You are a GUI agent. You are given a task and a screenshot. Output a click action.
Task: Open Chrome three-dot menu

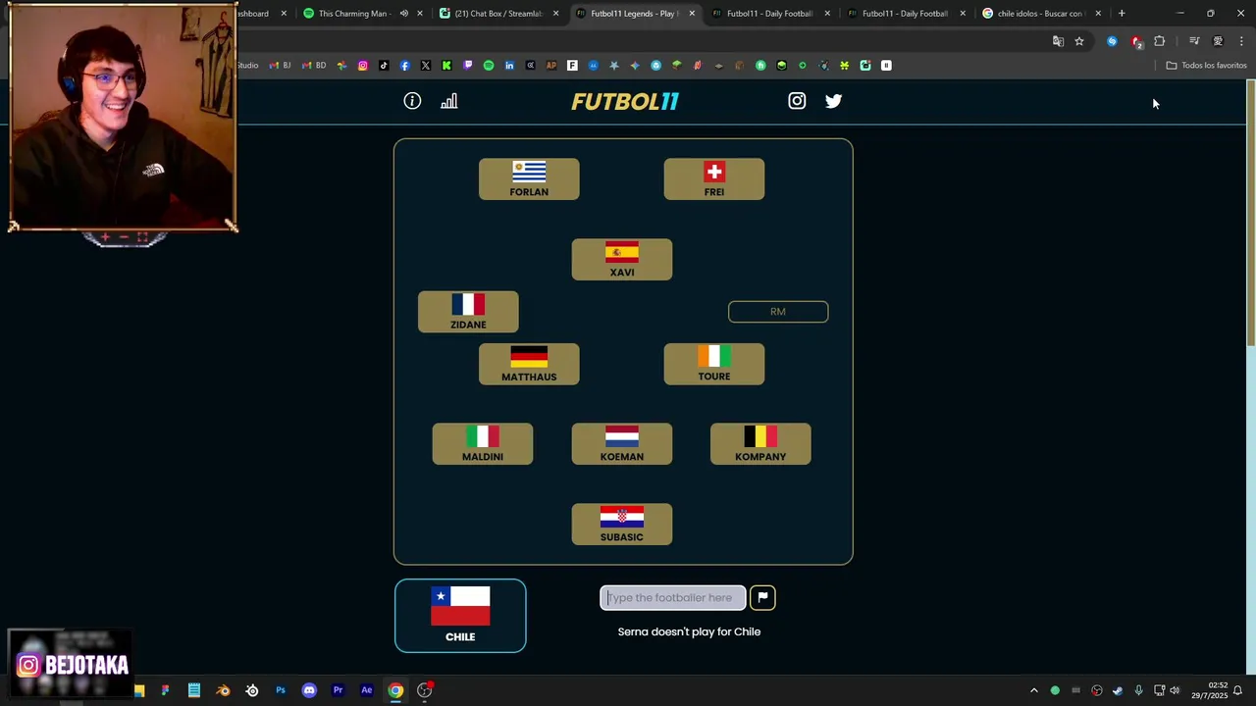tap(1241, 41)
